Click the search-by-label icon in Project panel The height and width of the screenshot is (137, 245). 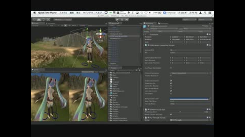(139, 70)
